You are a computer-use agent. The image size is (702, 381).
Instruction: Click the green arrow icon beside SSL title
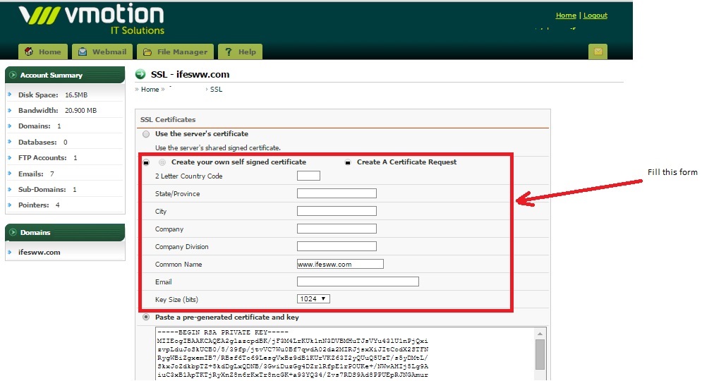140,74
